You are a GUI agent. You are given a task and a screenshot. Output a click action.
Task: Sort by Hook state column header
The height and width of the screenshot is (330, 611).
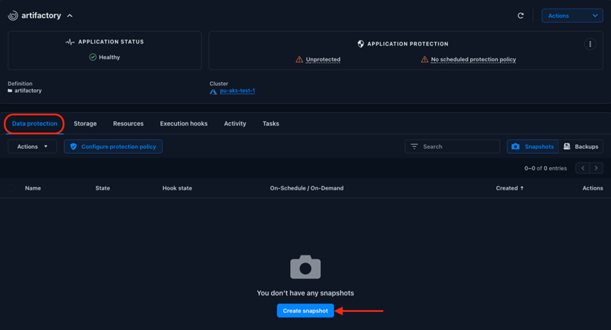pos(177,188)
